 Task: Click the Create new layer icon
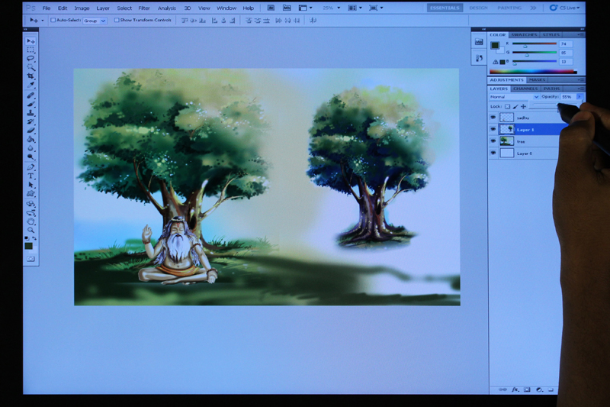pos(551,389)
